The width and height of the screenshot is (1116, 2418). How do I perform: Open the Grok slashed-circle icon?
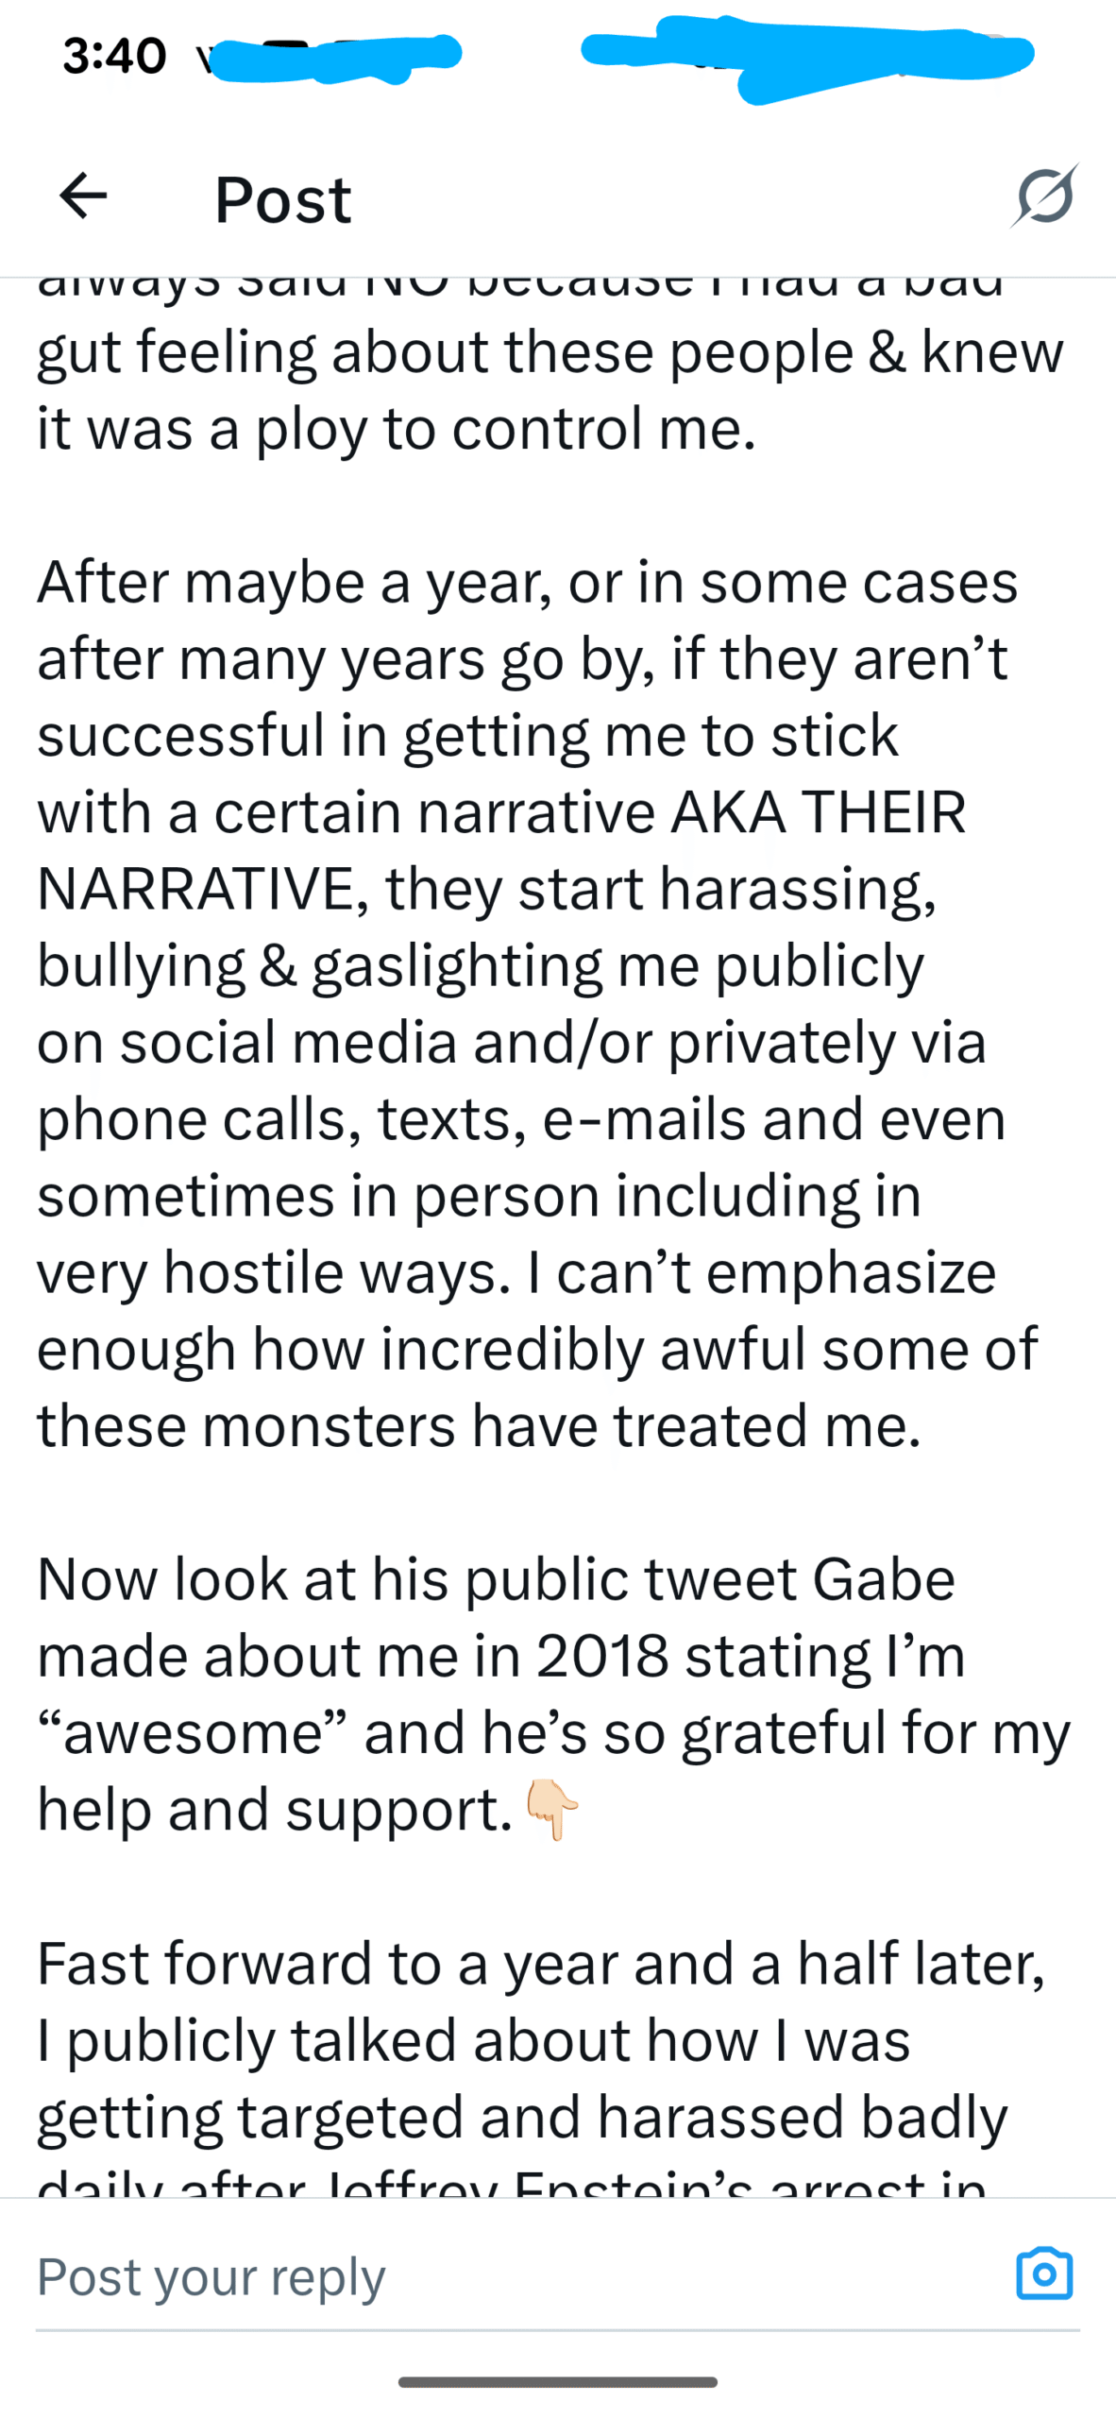(x=1045, y=196)
